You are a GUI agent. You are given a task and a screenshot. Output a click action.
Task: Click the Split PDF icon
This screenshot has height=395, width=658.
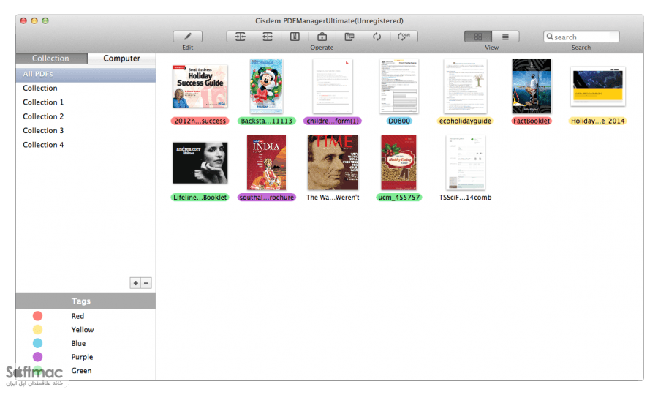point(268,37)
